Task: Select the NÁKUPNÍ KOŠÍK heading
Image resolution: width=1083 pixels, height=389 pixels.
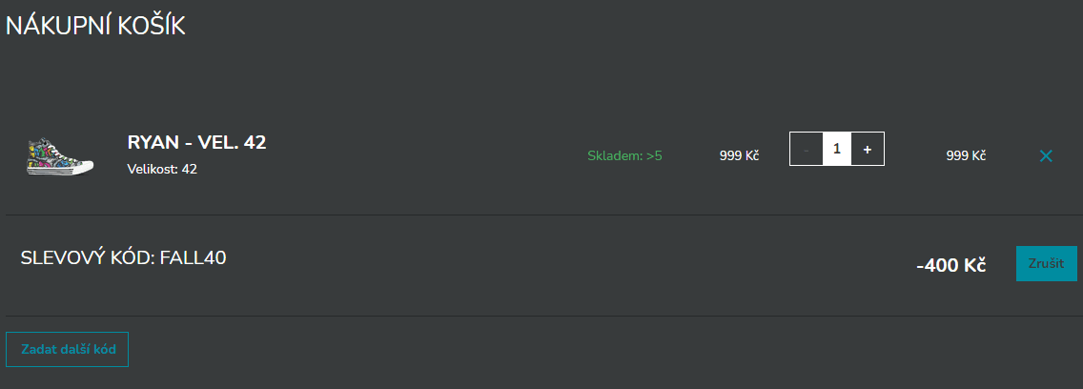Action: [95, 26]
